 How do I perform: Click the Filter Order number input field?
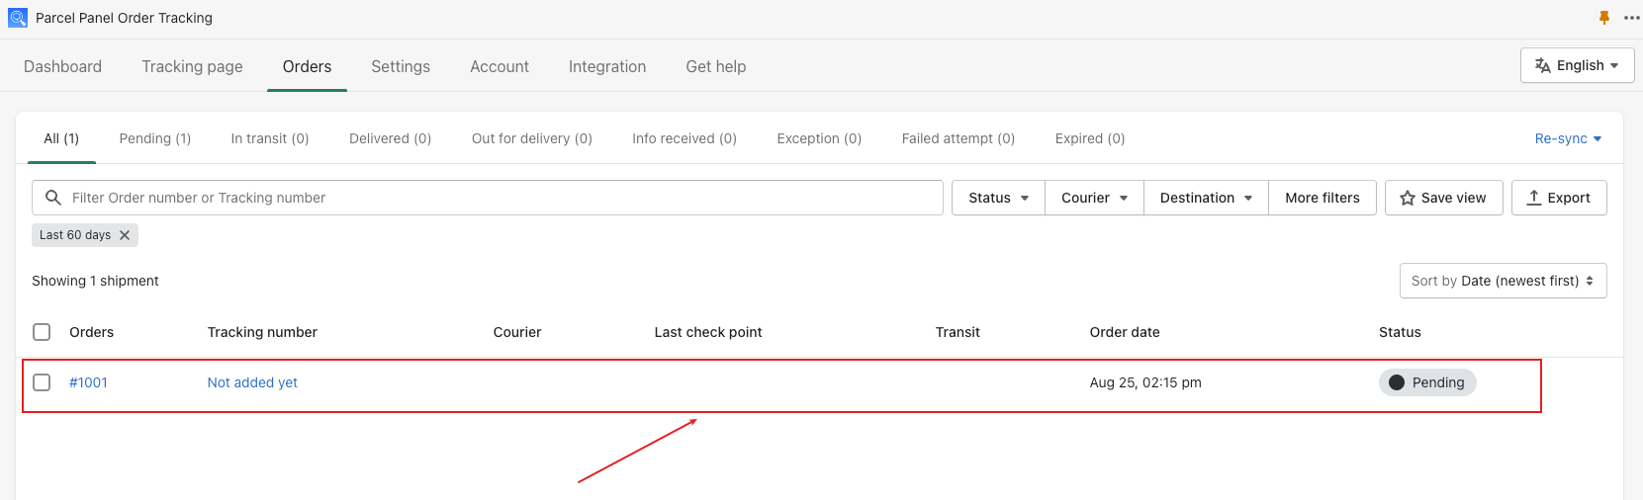[488, 198]
